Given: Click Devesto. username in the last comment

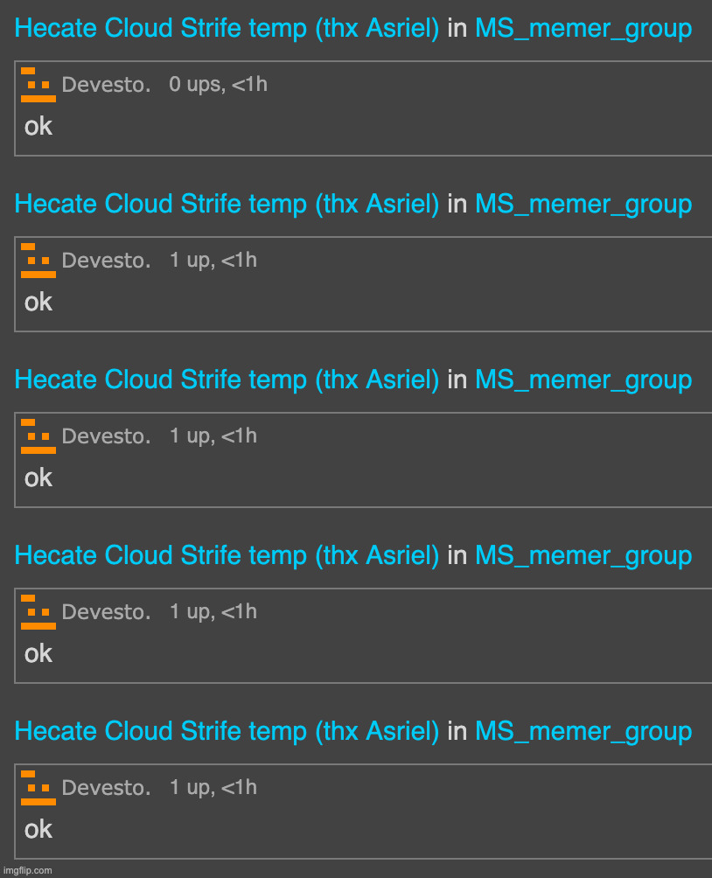Looking at the screenshot, I should click(x=106, y=789).
